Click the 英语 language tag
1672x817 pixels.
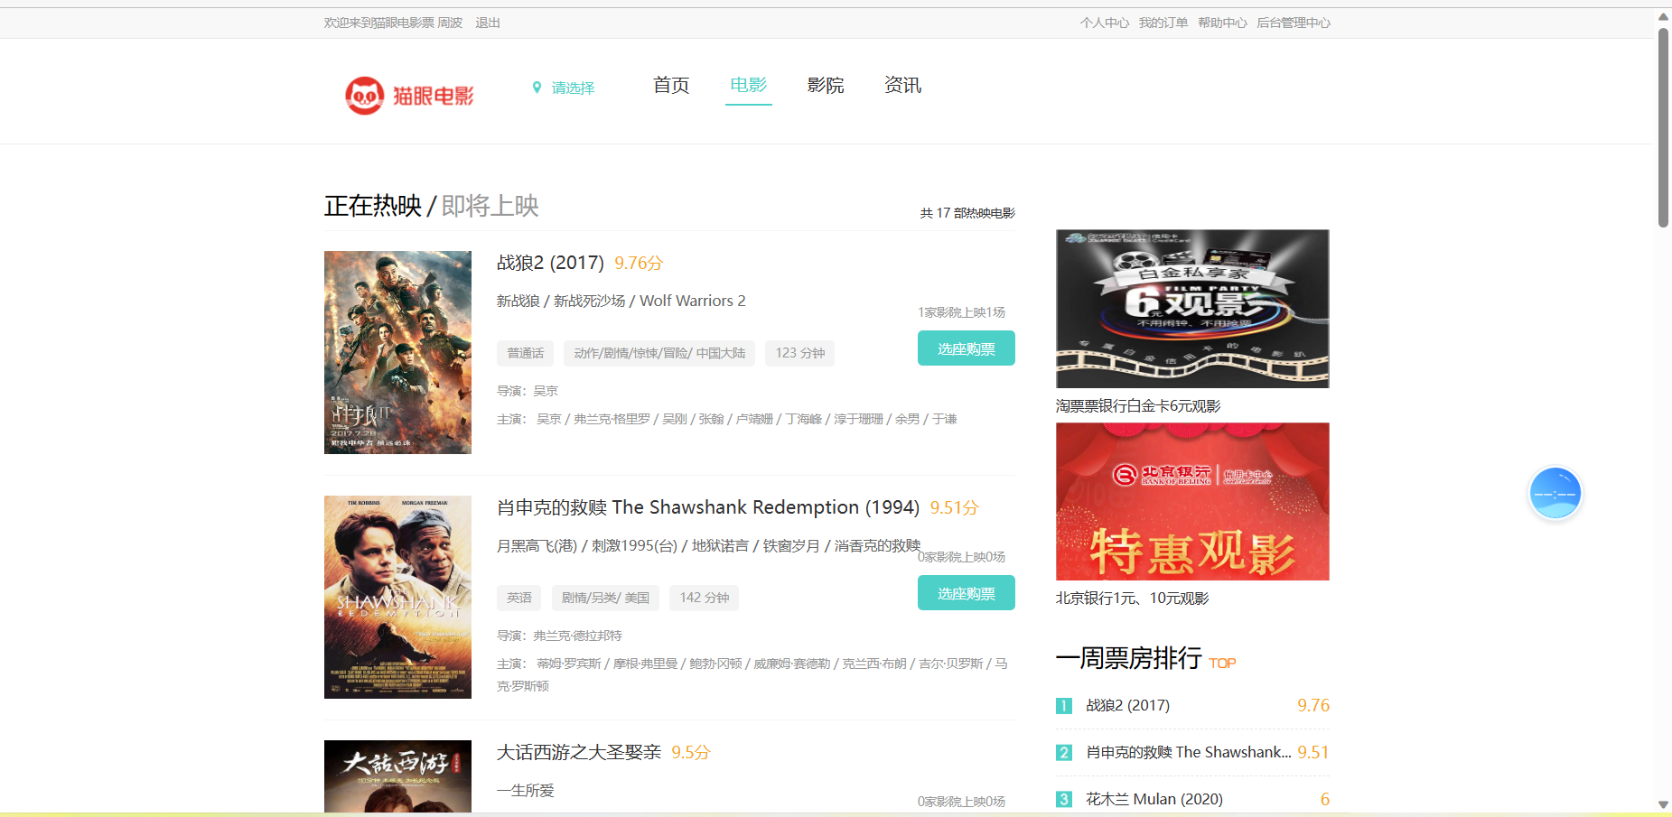tap(519, 598)
